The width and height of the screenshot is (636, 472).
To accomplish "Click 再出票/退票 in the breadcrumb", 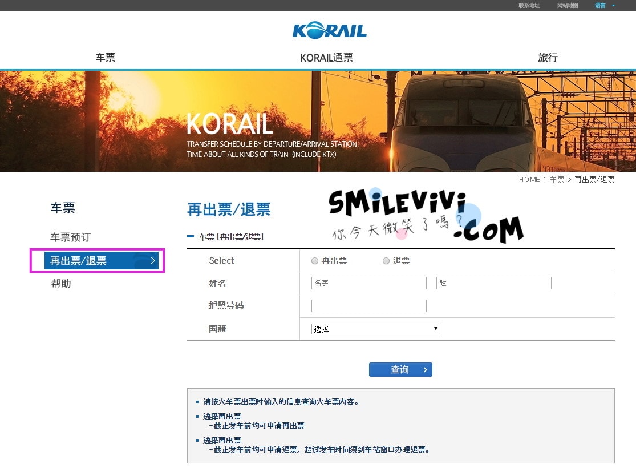I will [x=594, y=180].
